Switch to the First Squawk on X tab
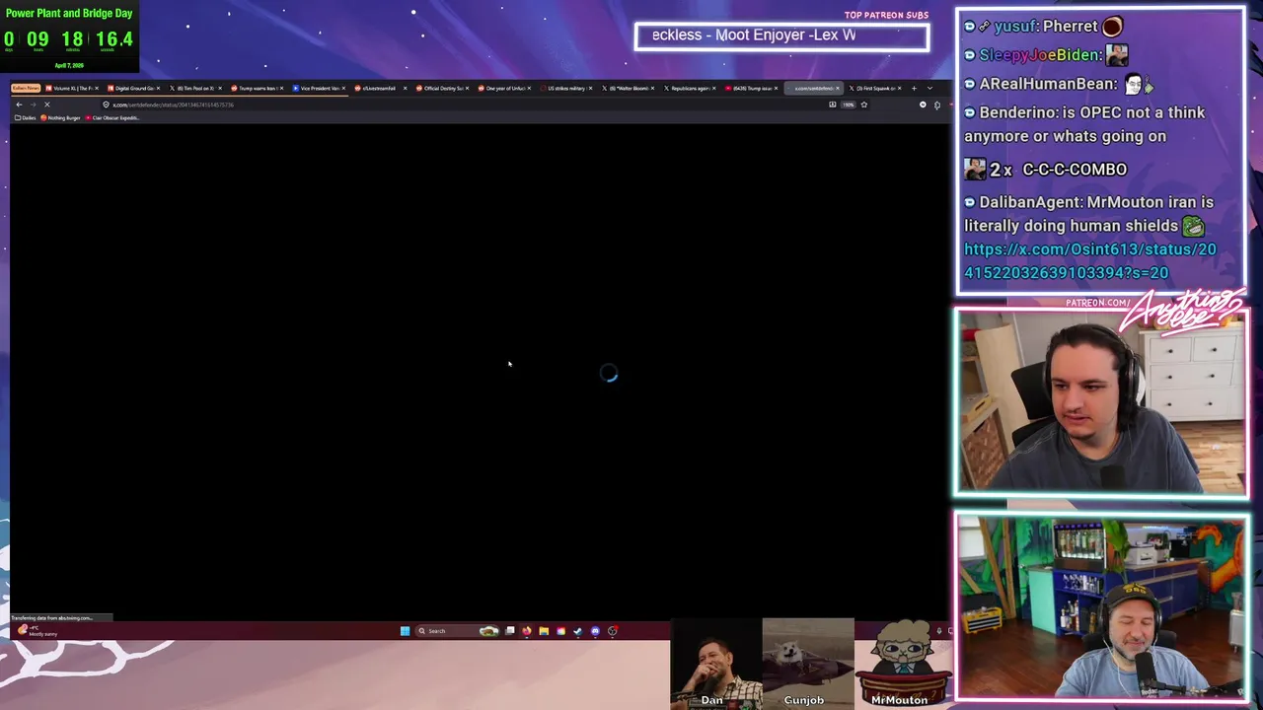The height and width of the screenshot is (710, 1263). coord(873,88)
